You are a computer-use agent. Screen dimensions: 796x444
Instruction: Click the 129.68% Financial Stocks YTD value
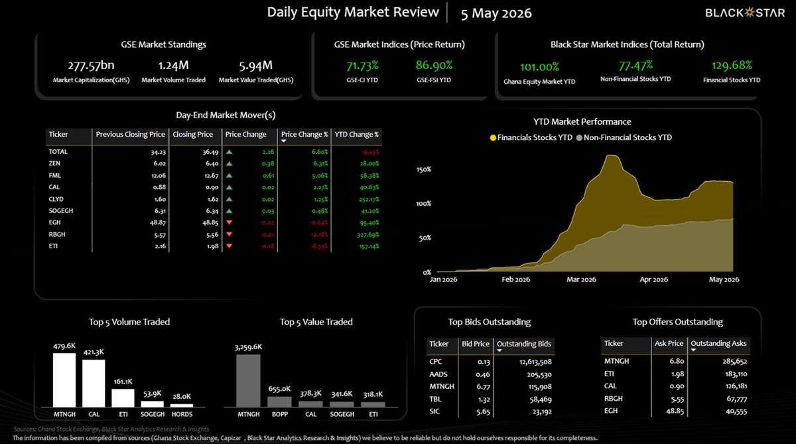click(x=733, y=65)
